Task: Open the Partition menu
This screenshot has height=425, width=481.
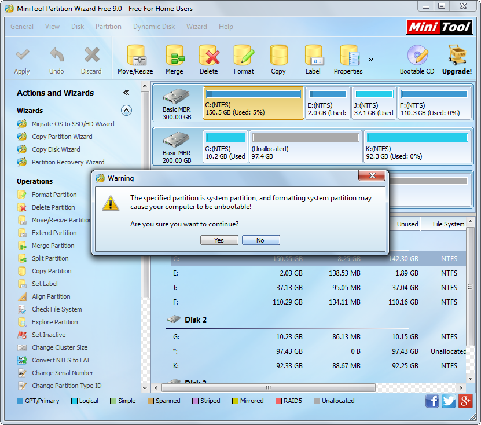Action: coord(108,27)
